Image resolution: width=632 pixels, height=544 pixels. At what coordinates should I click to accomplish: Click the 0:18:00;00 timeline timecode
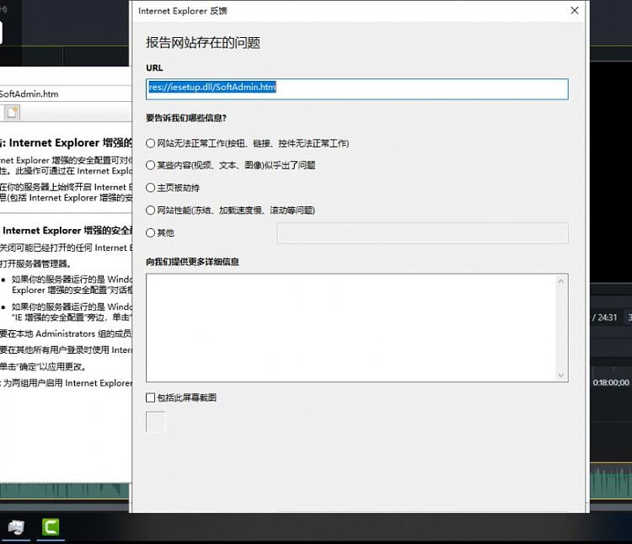tap(611, 382)
